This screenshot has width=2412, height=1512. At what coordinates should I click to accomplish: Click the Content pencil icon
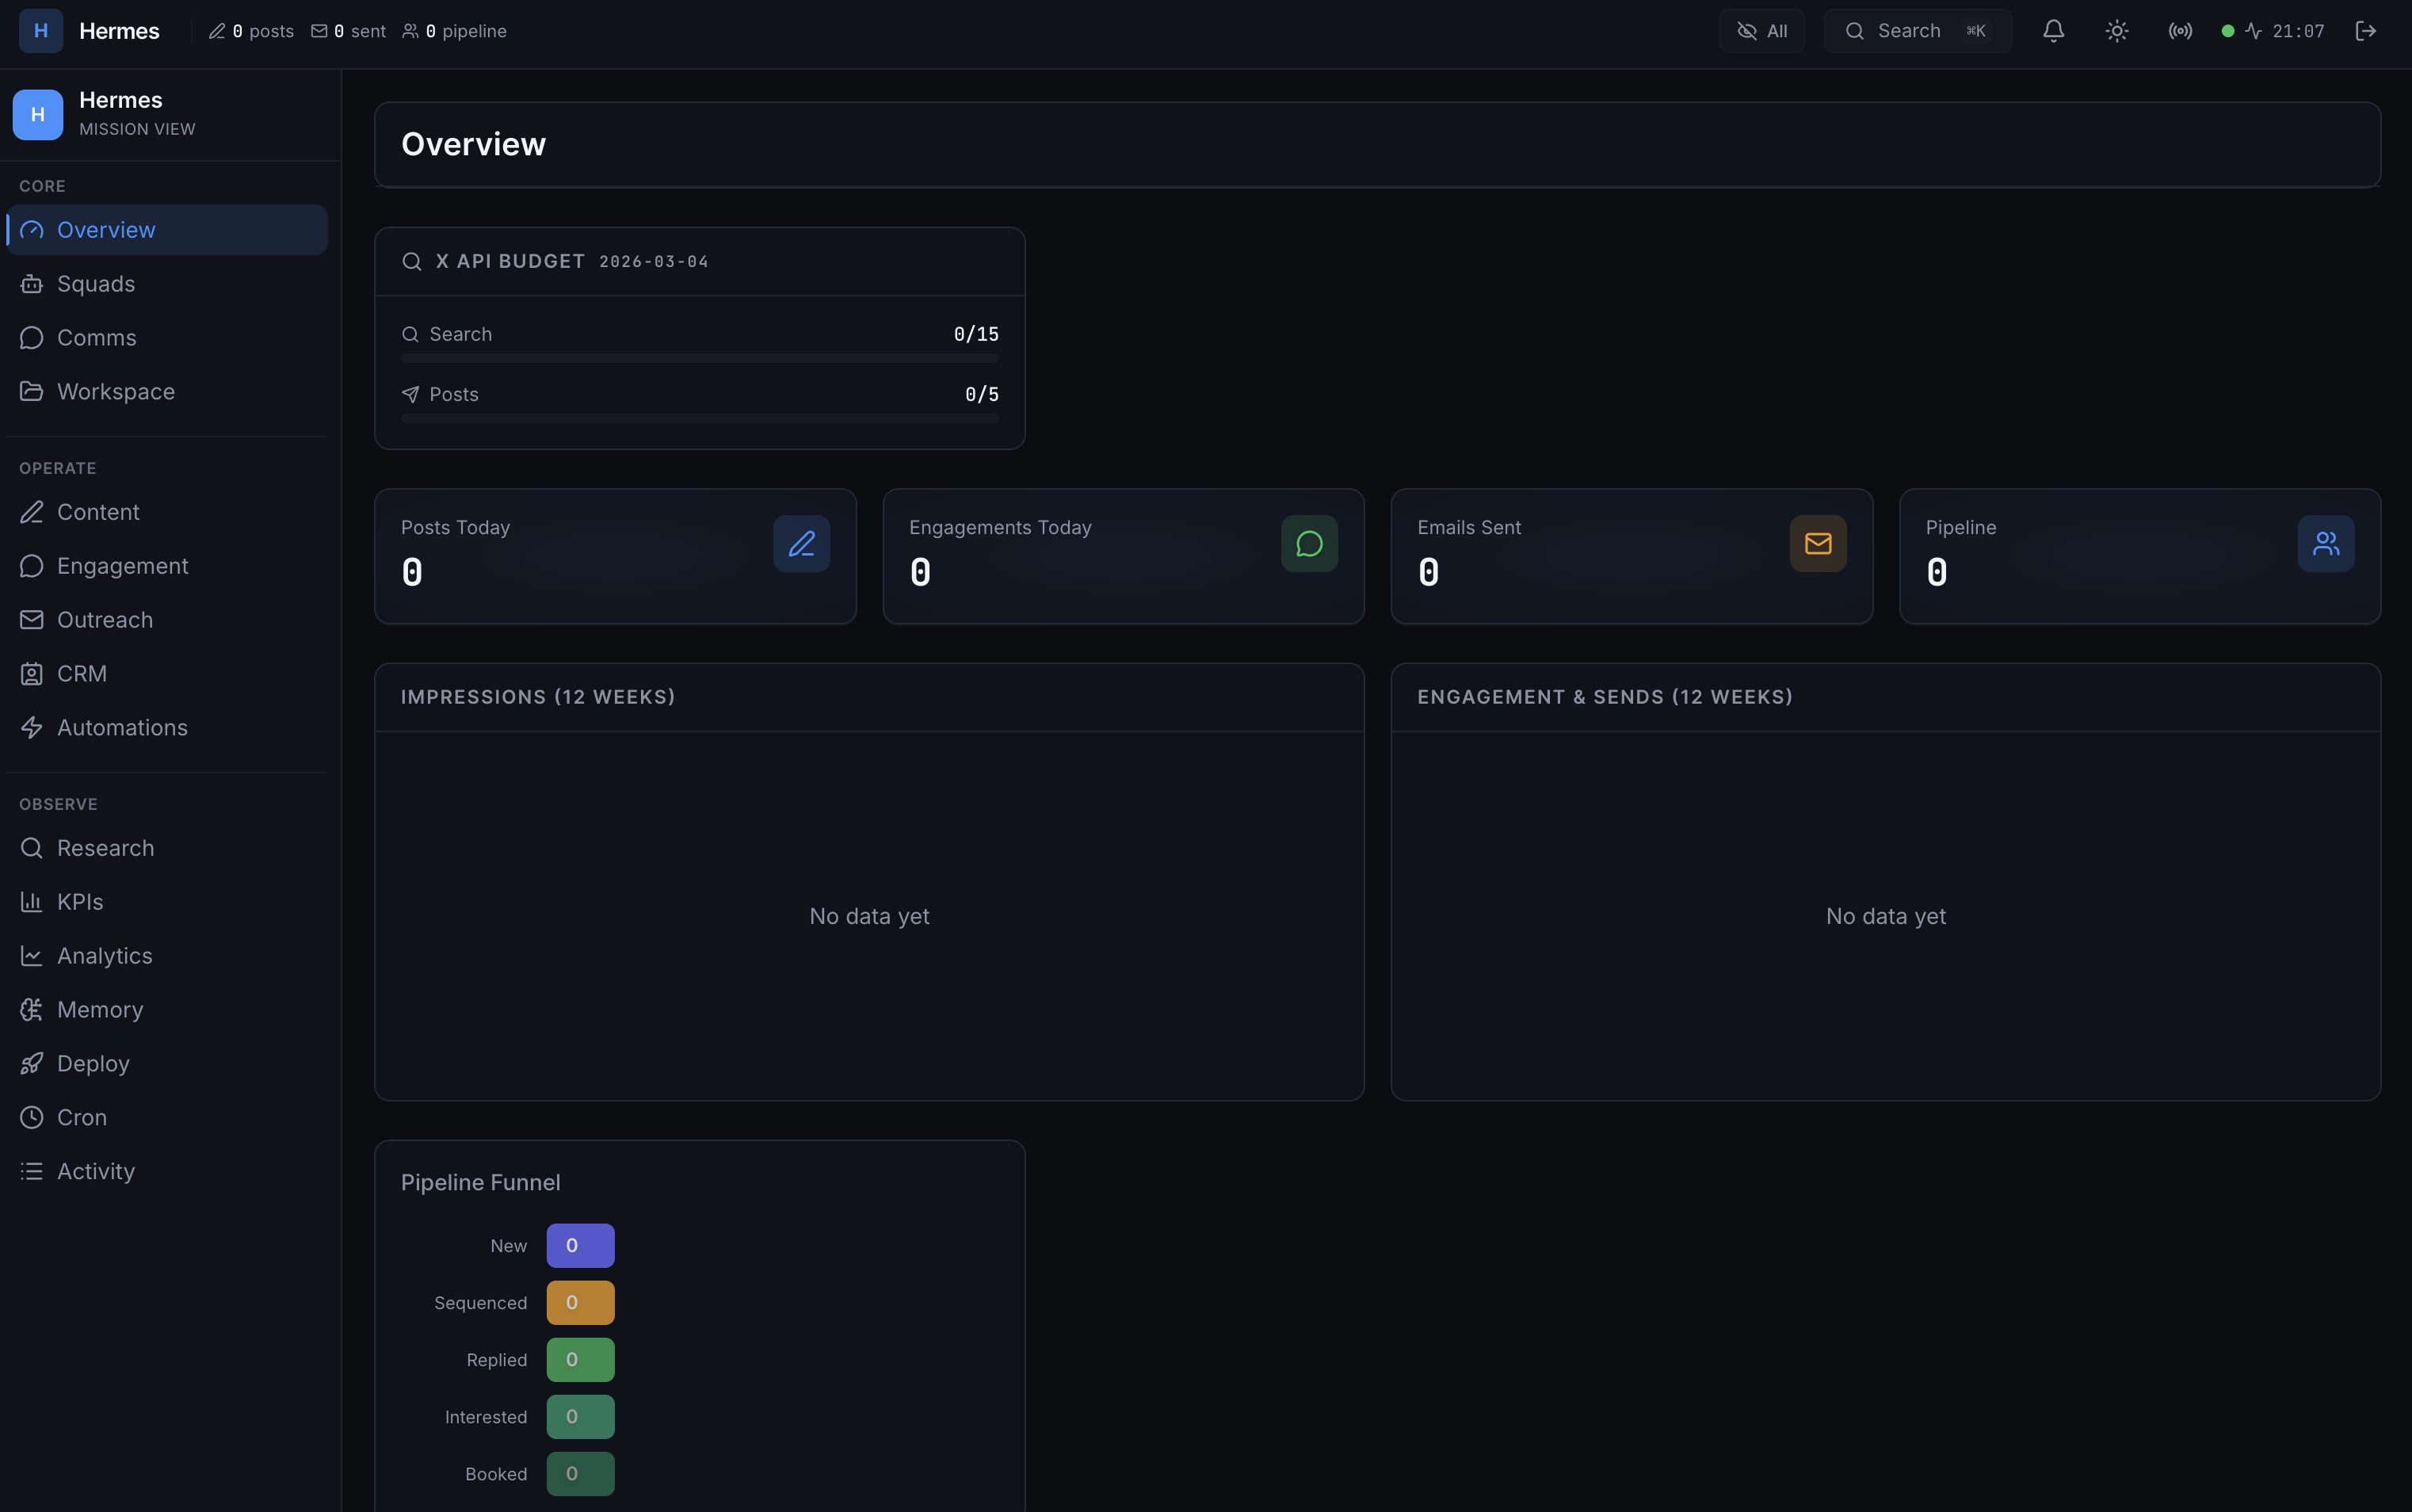[x=32, y=512]
